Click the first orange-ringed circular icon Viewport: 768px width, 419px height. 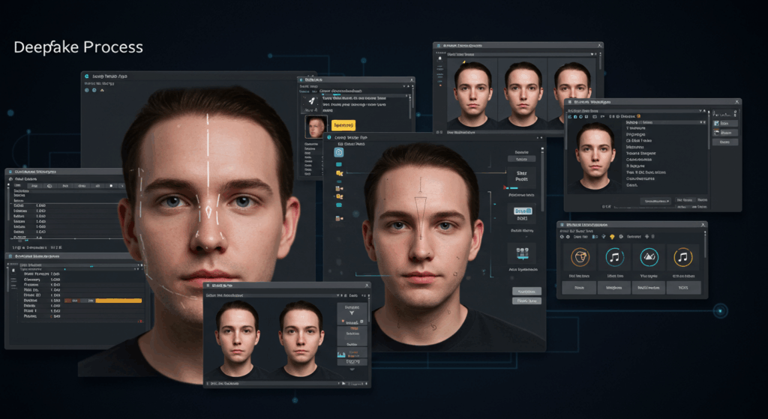[580, 258]
